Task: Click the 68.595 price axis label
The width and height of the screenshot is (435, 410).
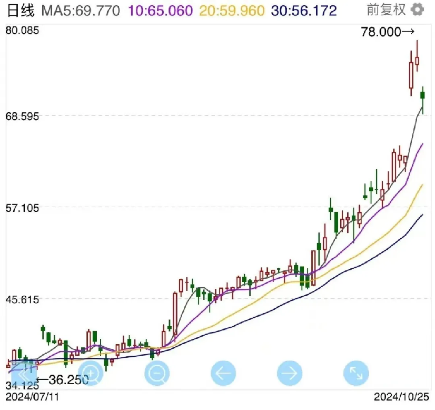Action: tap(22, 116)
